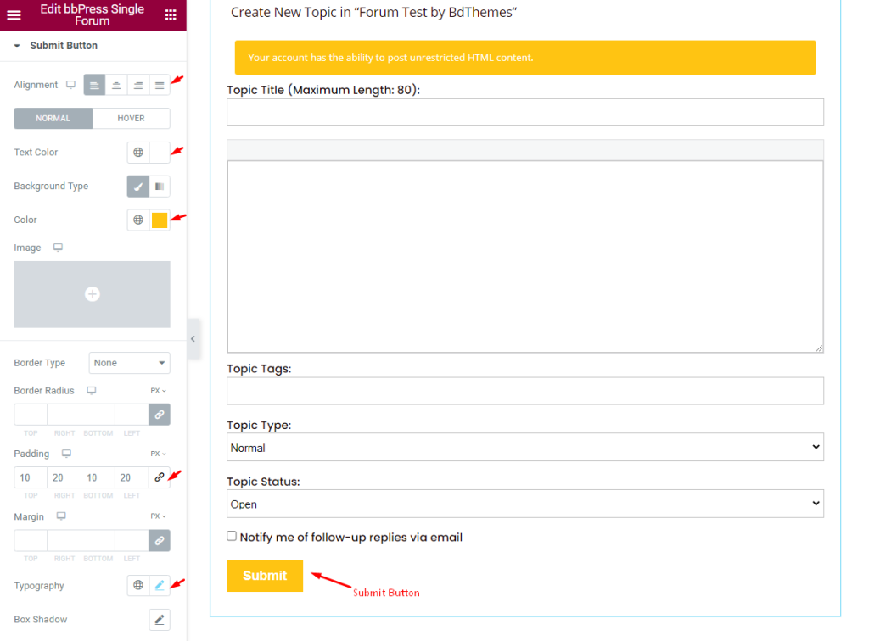Open the Border Type dropdown
Viewport: 869px width, 641px height.
(129, 363)
